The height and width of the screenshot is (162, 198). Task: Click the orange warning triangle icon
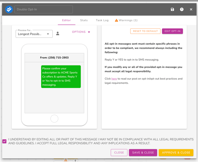point(116,20)
